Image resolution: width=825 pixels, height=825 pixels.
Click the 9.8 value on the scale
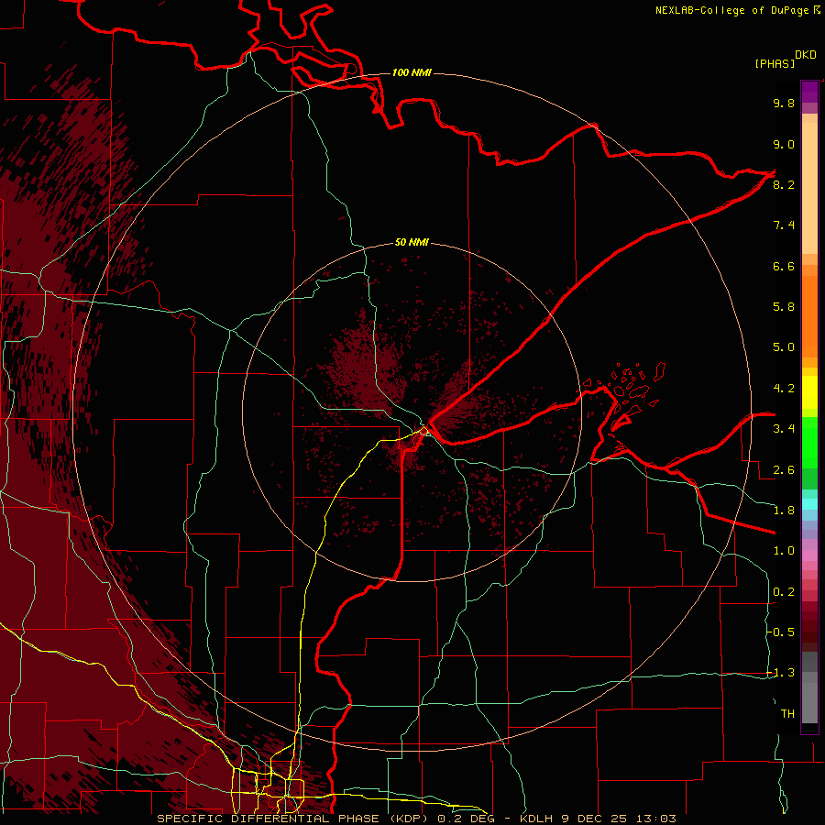784,103
